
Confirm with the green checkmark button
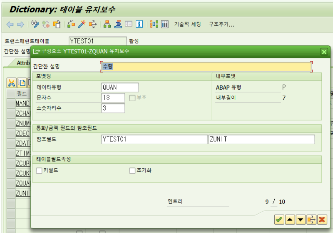279,219
